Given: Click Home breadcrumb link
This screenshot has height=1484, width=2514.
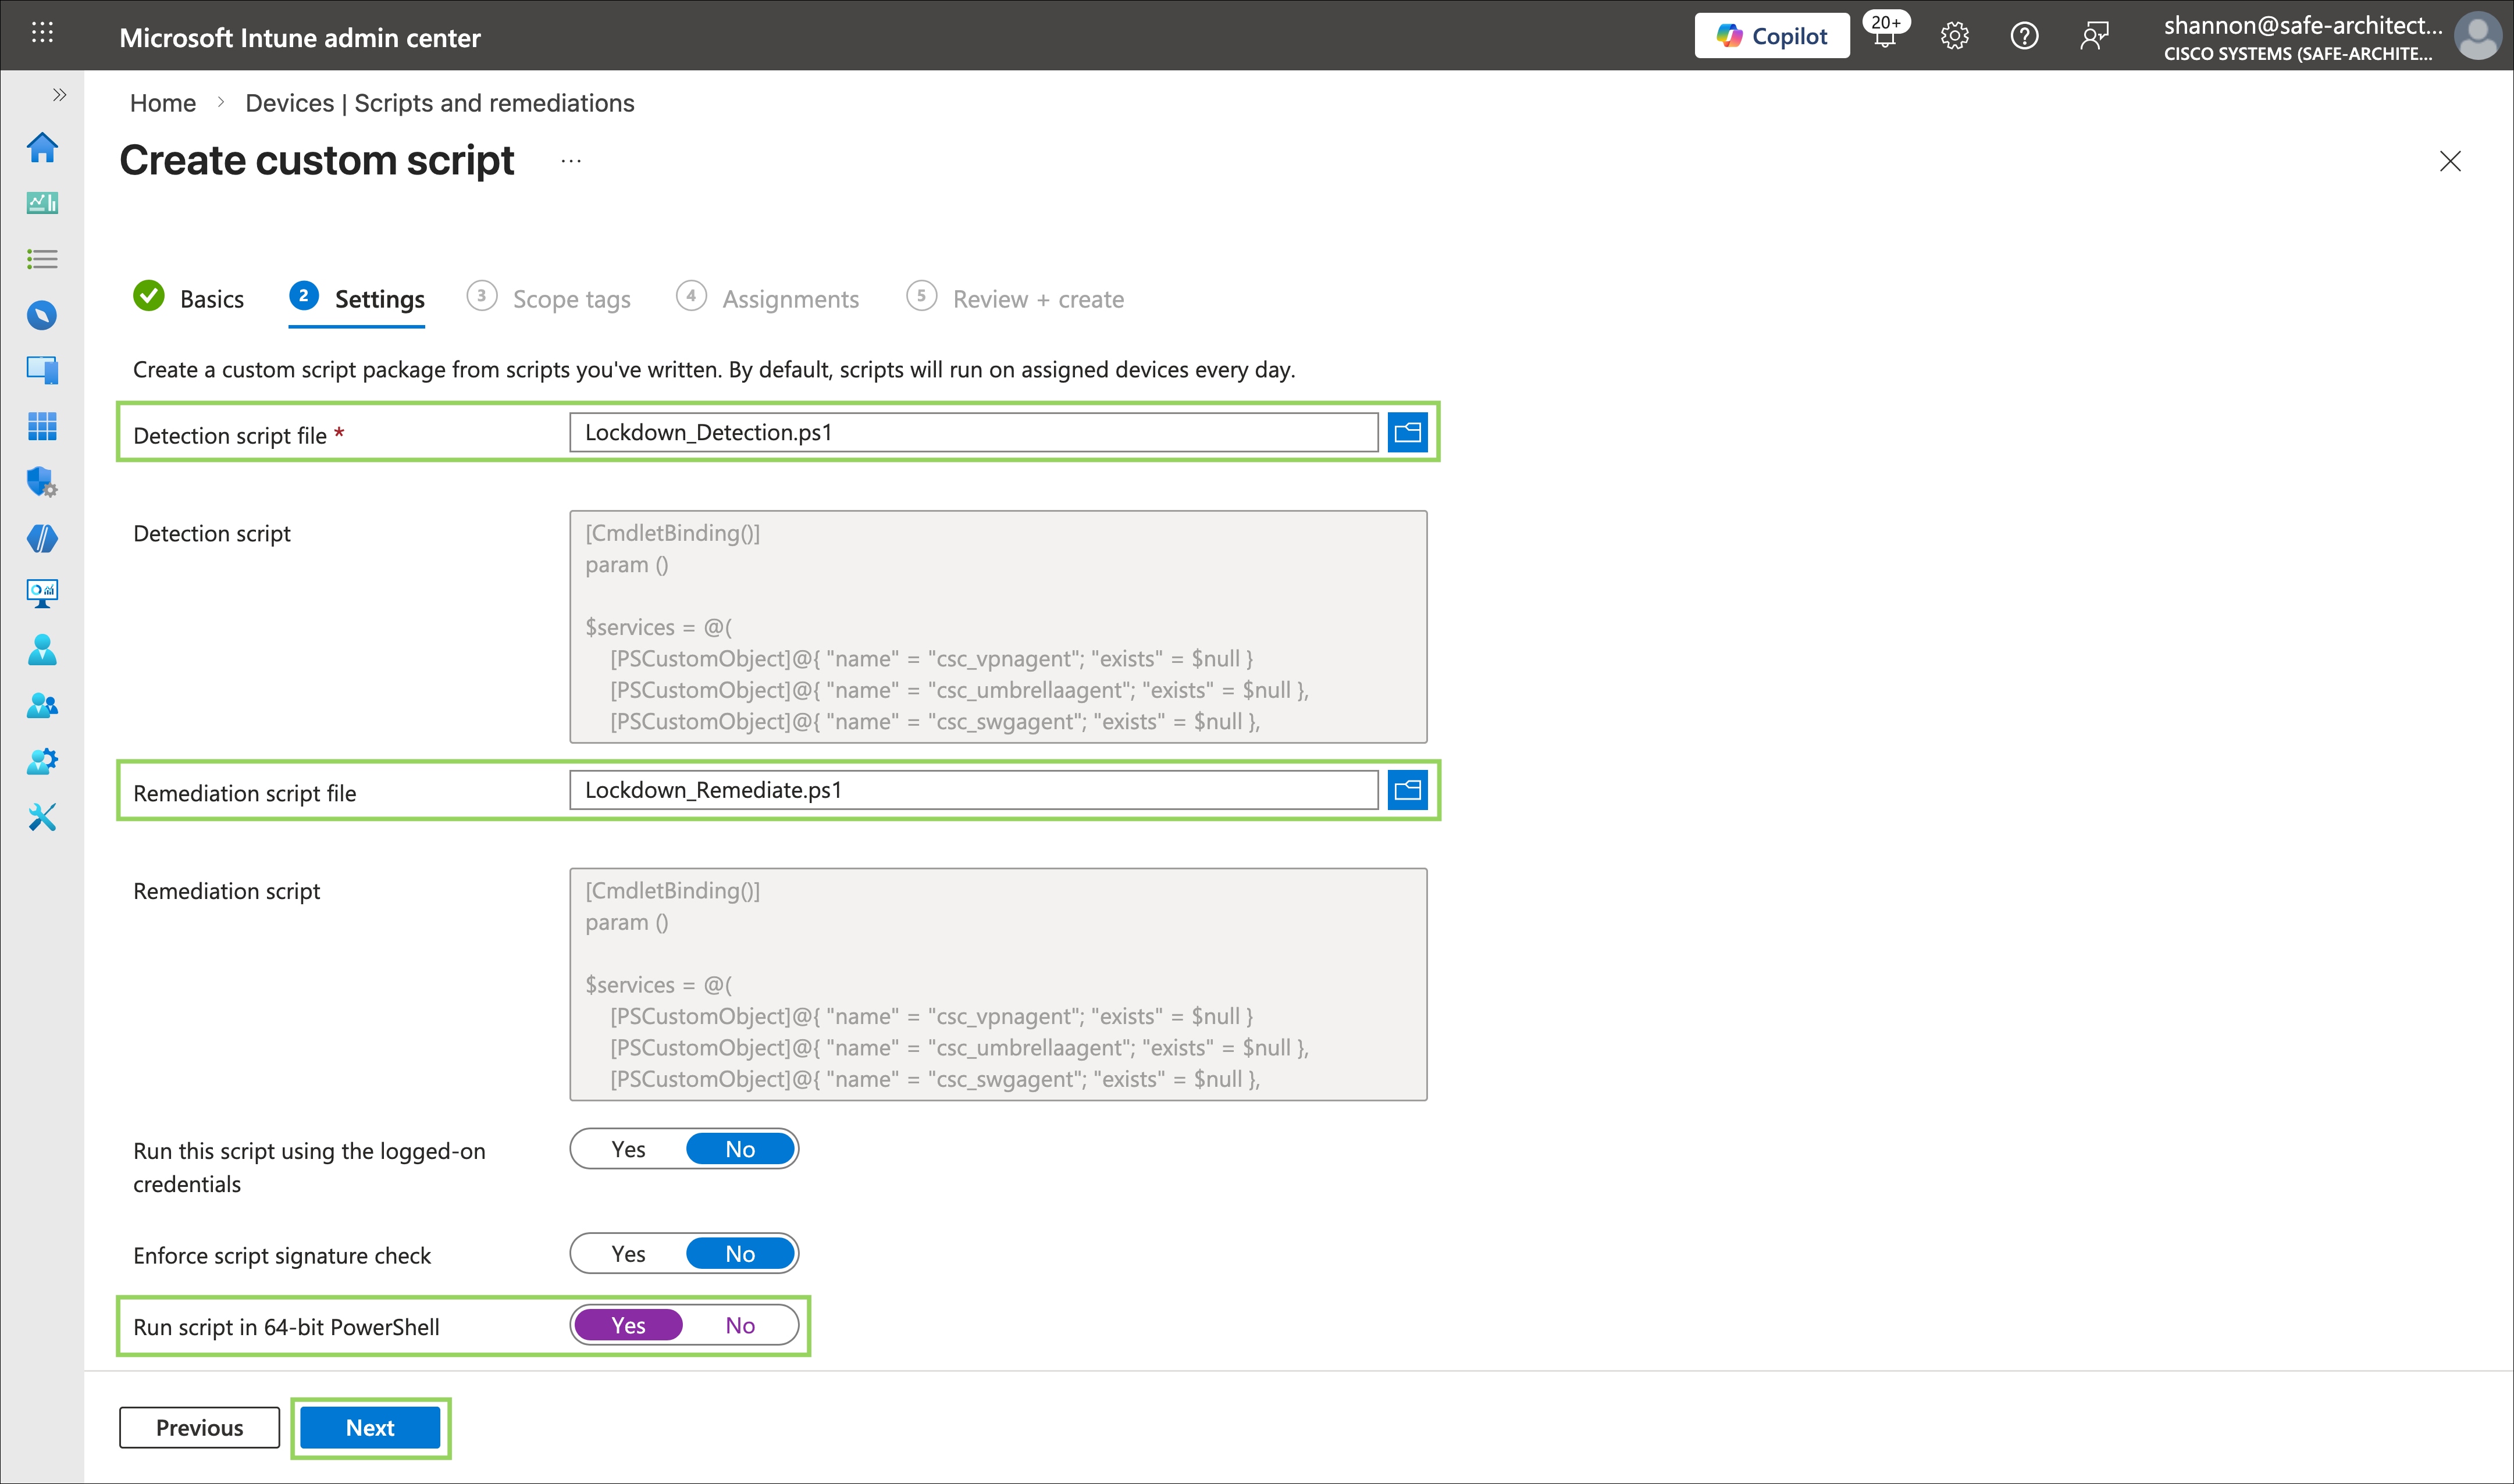Looking at the screenshot, I should click(x=163, y=103).
